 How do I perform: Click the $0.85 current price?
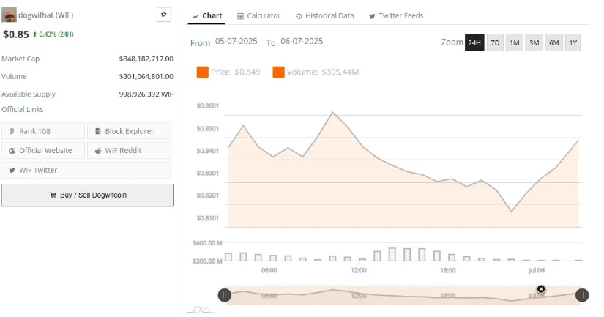[16, 34]
